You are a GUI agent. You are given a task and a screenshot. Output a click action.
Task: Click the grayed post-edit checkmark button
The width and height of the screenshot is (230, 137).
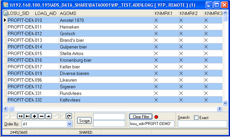tap(55, 116)
